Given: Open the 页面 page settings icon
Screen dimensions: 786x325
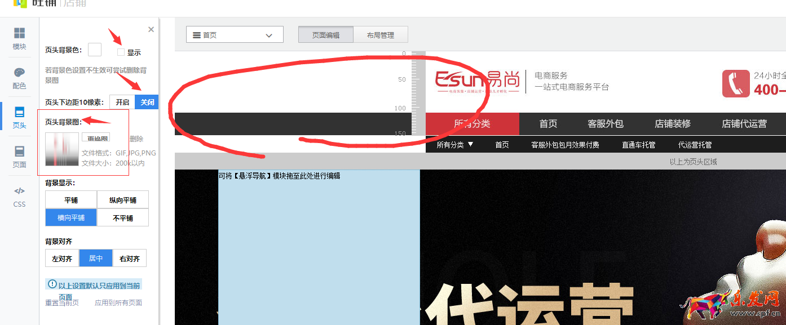Looking at the screenshot, I should (20, 157).
